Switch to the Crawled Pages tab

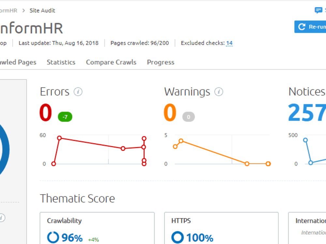[x=18, y=62]
